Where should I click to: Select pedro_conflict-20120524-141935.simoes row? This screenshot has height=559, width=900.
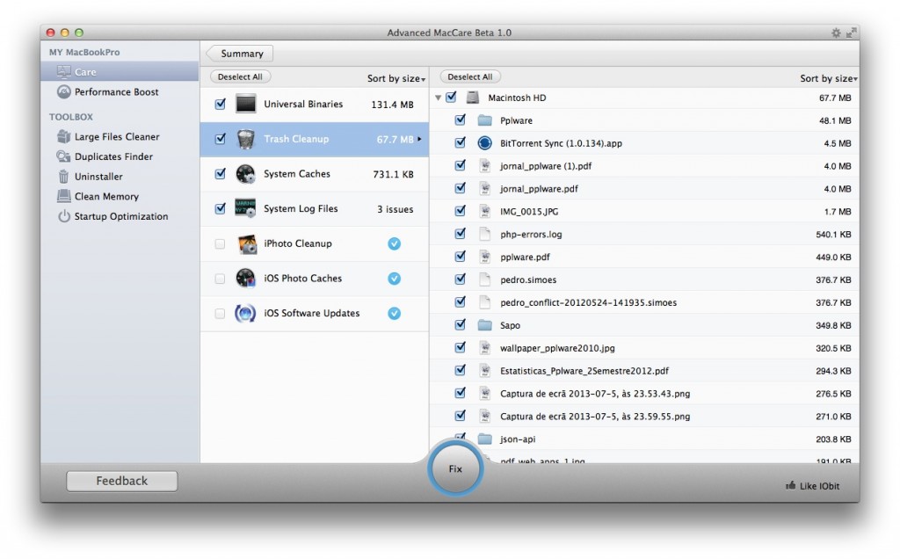[644, 302]
